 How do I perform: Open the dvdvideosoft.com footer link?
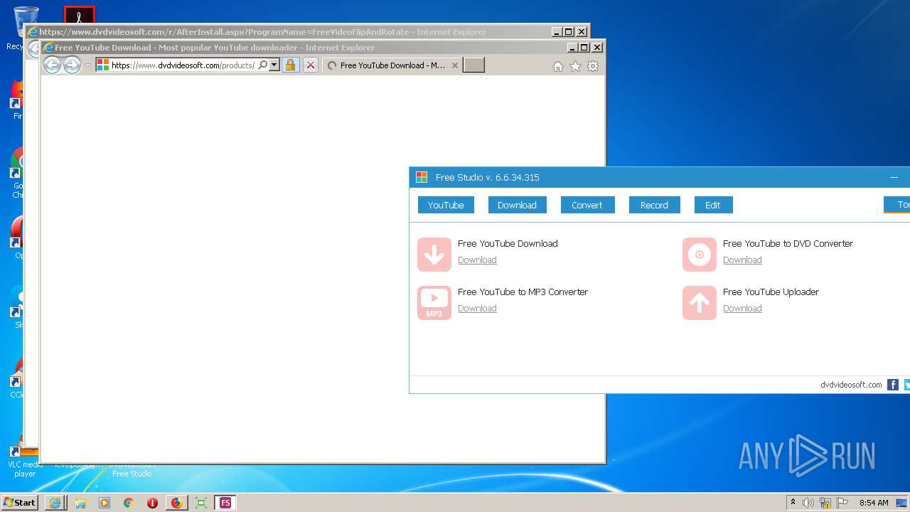coord(851,385)
